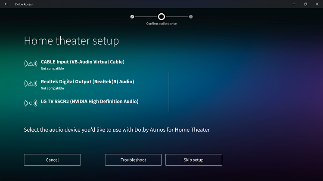
Task: Click the final gray step indicator dot
Action: [x=191, y=17]
